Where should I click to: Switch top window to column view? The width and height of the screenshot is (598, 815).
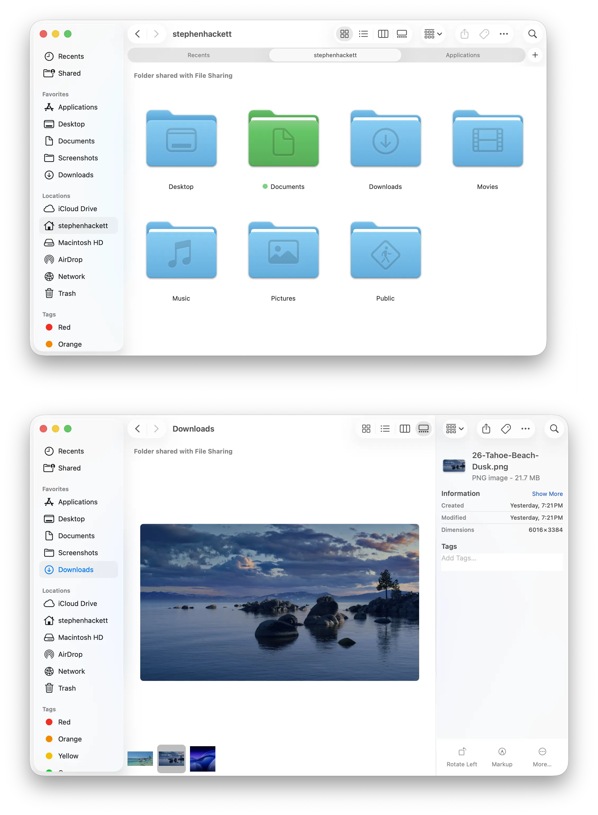pyautogui.click(x=383, y=34)
